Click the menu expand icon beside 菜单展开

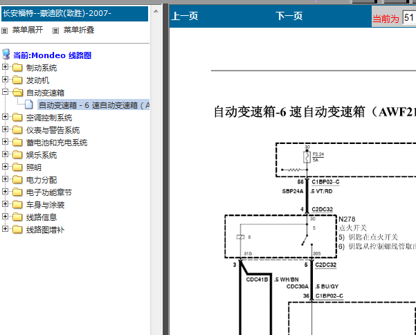coord(5,30)
